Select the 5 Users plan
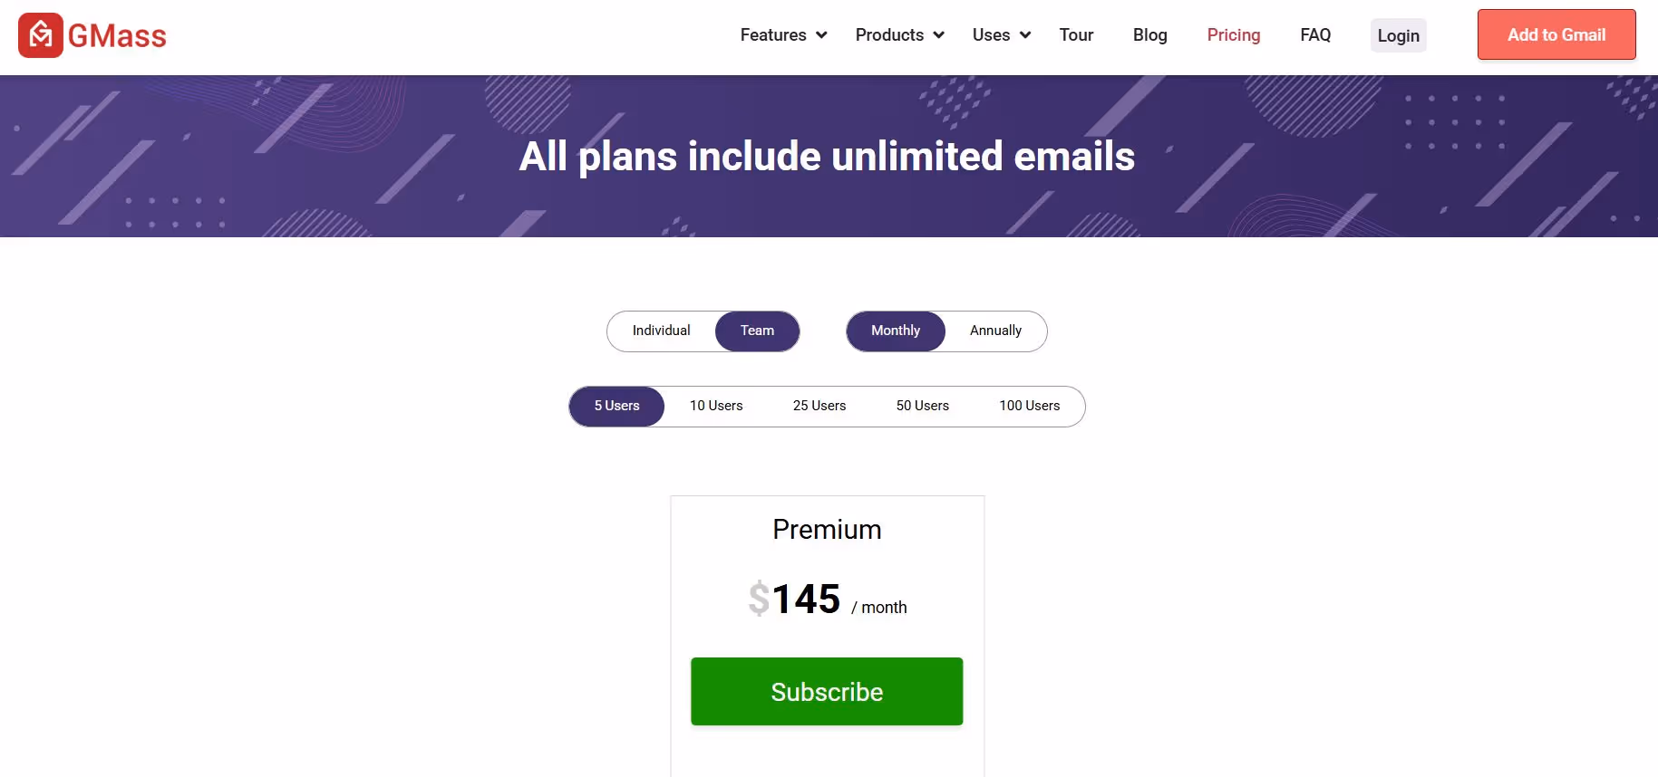The image size is (1658, 777). (x=616, y=406)
